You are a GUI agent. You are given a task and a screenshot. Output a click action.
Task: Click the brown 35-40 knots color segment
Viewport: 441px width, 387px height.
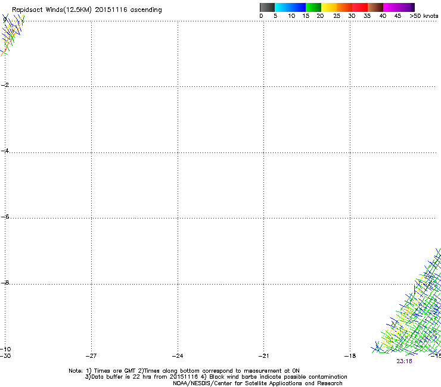[375, 7]
